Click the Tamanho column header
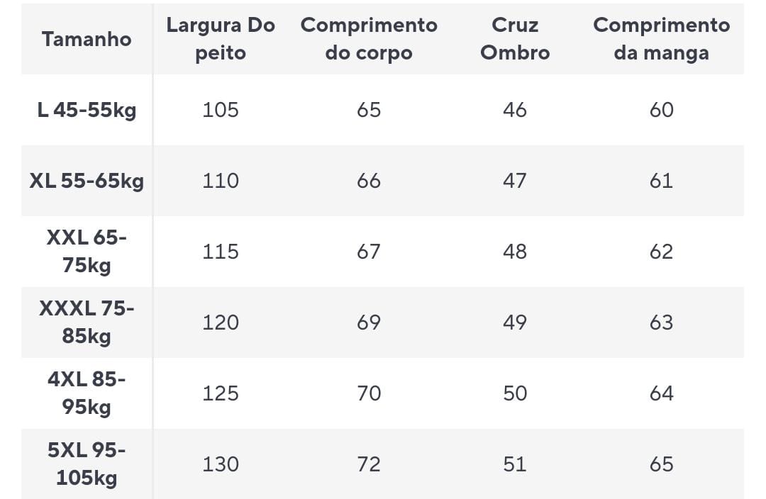This screenshot has width=766, height=499. tap(87, 39)
